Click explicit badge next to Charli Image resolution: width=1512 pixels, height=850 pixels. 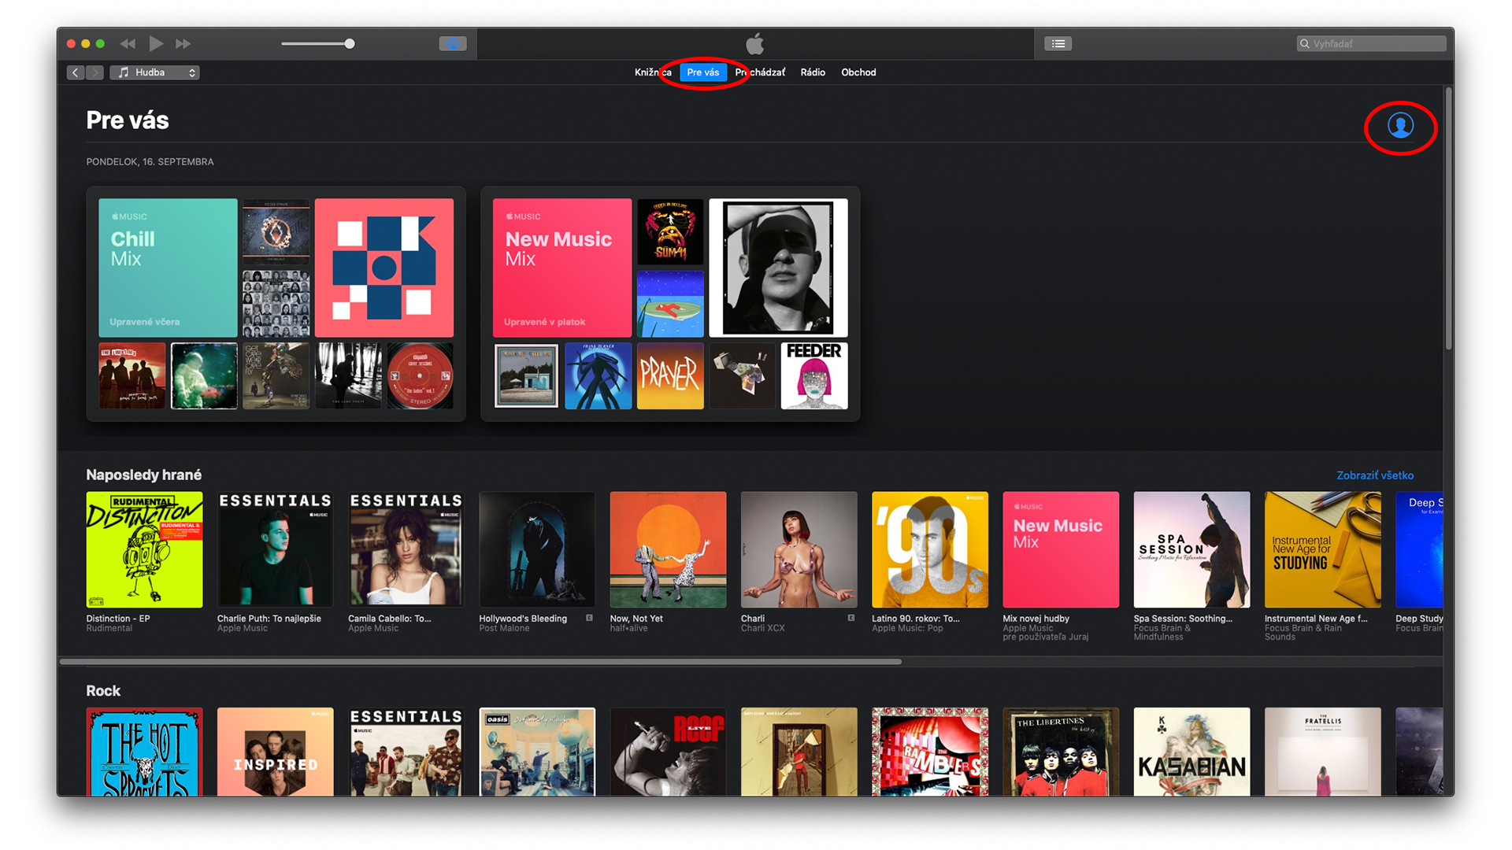pos(851,619)
